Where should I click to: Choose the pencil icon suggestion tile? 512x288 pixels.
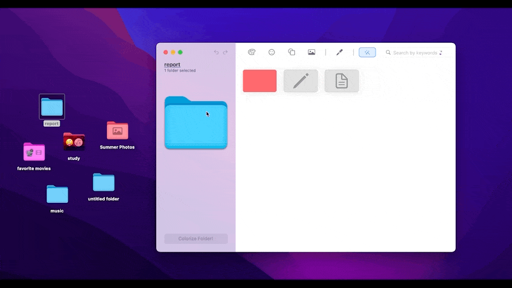tap(301, 81)
